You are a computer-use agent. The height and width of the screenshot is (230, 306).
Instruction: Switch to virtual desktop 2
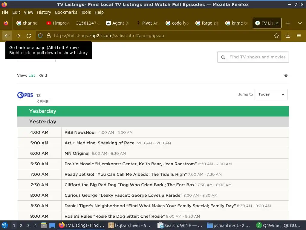21,226
